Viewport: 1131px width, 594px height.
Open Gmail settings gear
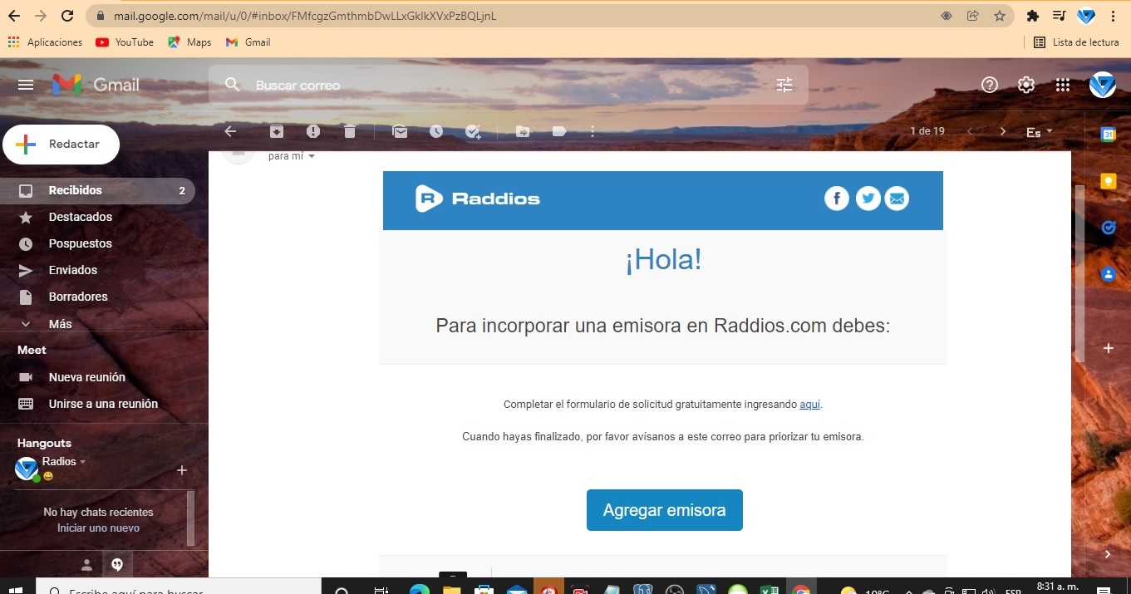pyautogui.click(x=1026, y=85)
